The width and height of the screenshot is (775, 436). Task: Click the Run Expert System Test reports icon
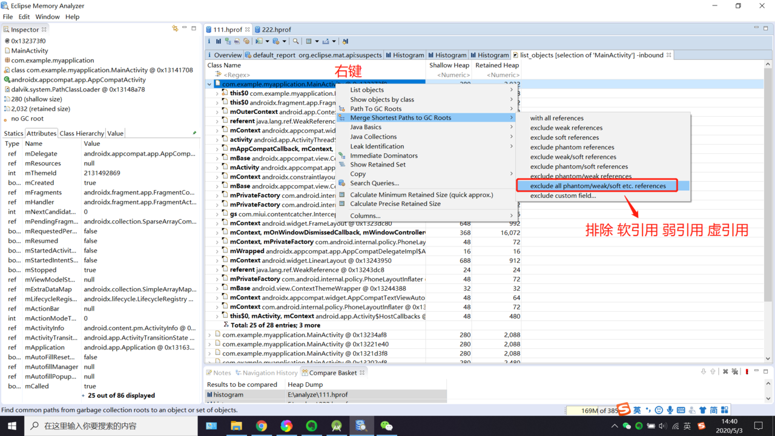[259, 41]
